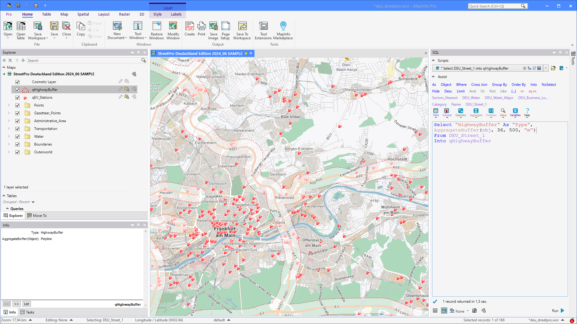Click the Variables icon in SQL Assist
Screen dimensions: 577x324
tap(515, 112)
